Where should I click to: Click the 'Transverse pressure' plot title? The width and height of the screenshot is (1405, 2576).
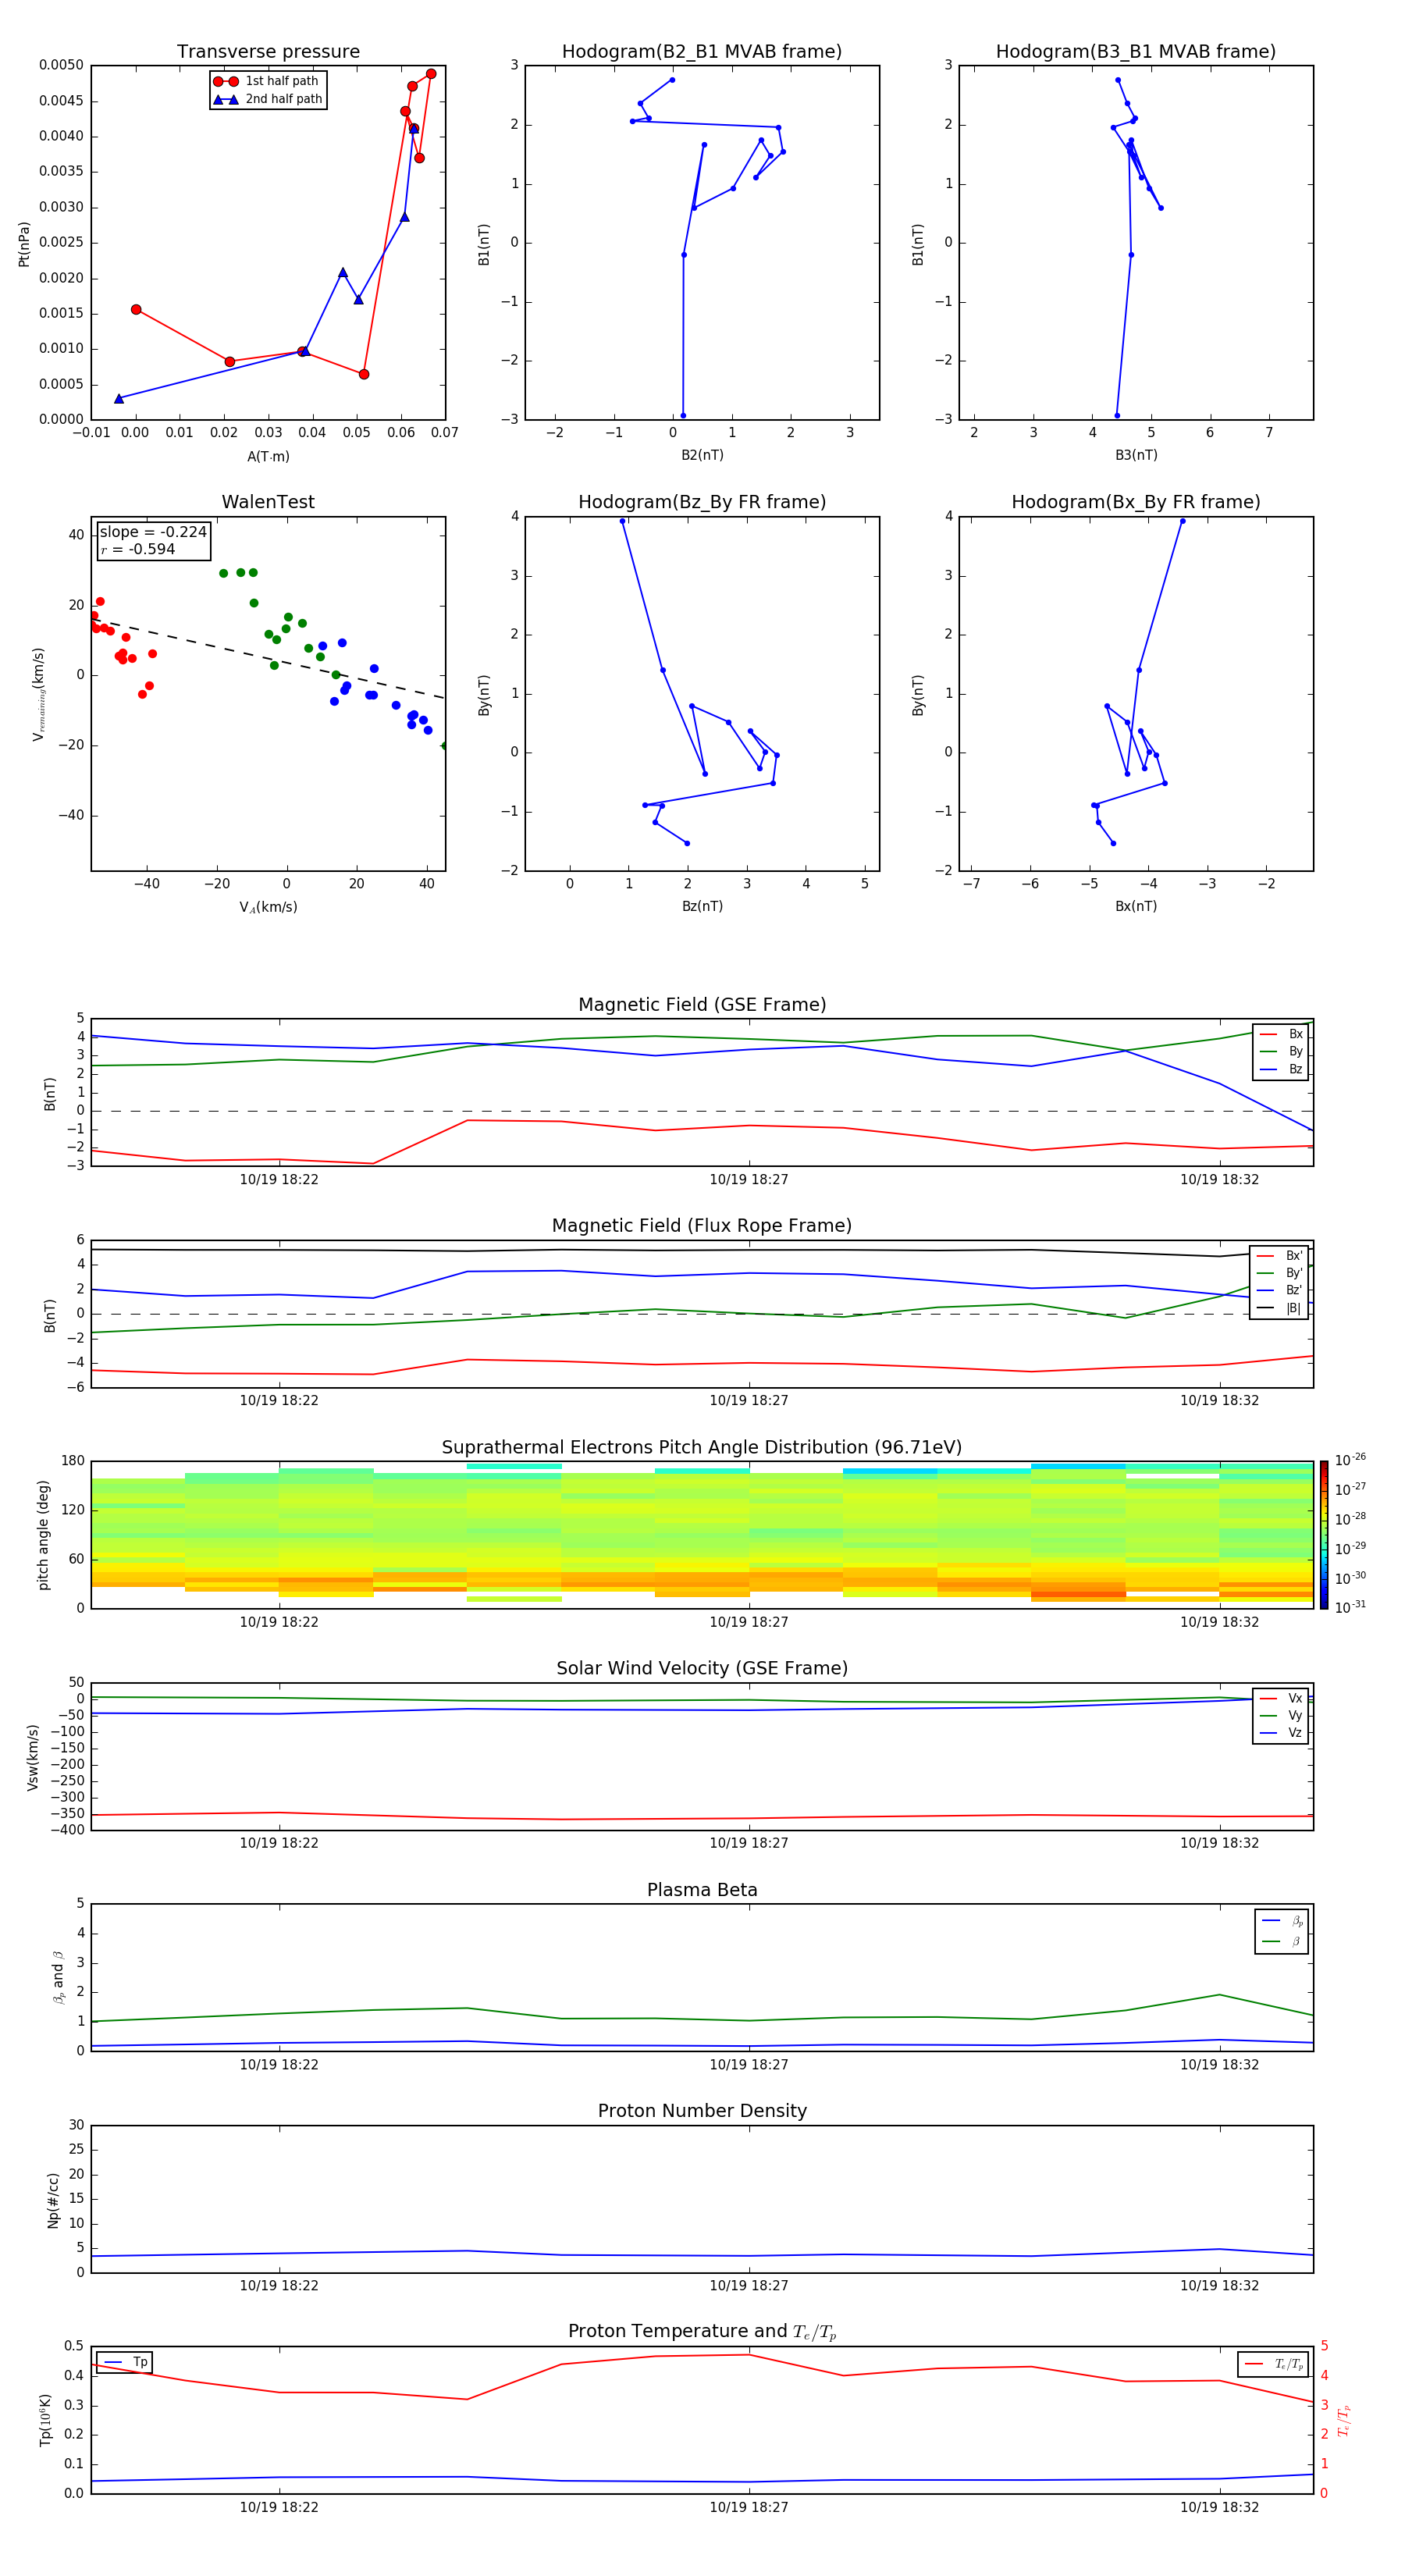[268, 52]
